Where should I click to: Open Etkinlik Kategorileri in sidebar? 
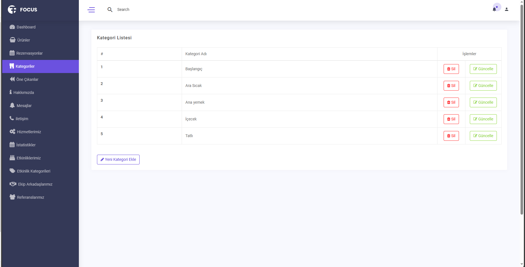point(33,171)
